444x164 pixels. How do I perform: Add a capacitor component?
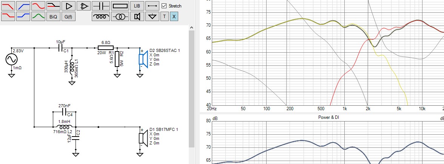(101, 6)
